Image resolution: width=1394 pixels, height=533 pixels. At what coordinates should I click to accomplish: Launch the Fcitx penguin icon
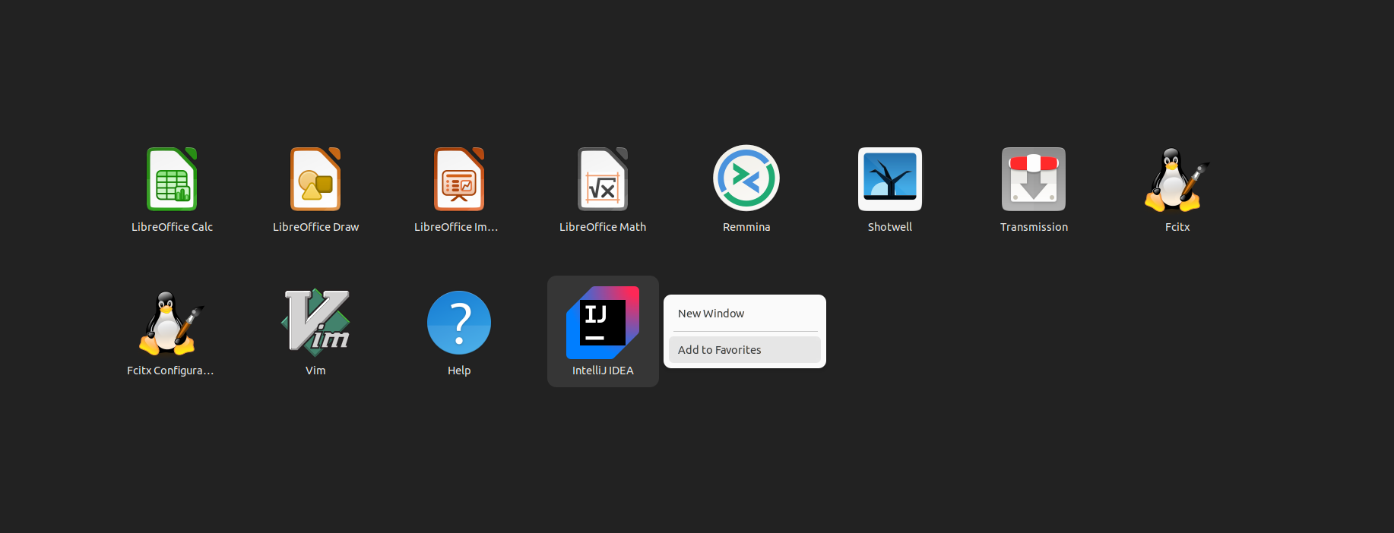tap(1177, 179)
